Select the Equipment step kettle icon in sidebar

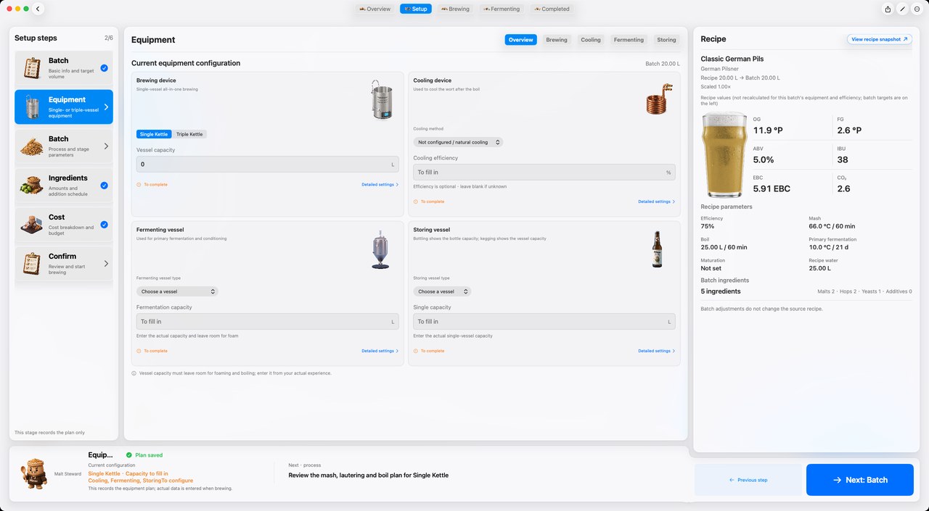(x=32, y=107)
